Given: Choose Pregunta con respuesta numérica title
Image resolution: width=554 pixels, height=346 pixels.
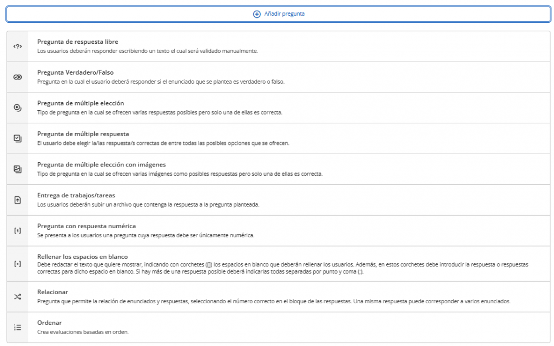Looking at the screenshot, I should (87, 226).
